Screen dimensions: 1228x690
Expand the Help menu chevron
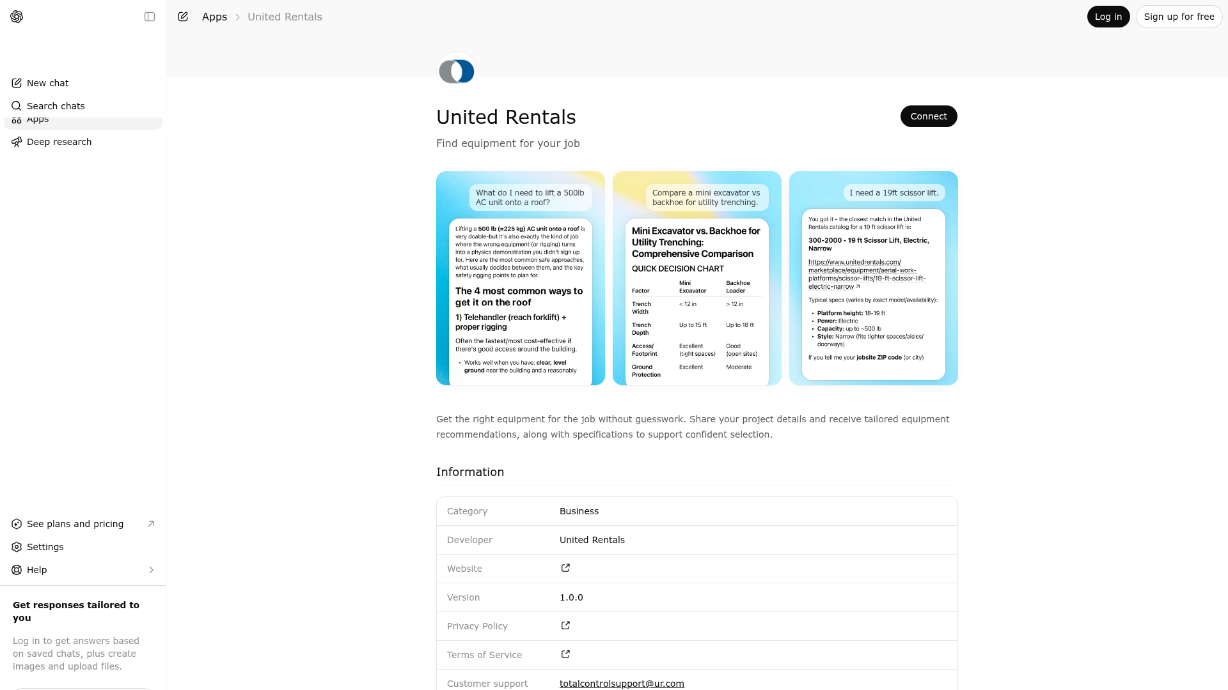[151, 570]
